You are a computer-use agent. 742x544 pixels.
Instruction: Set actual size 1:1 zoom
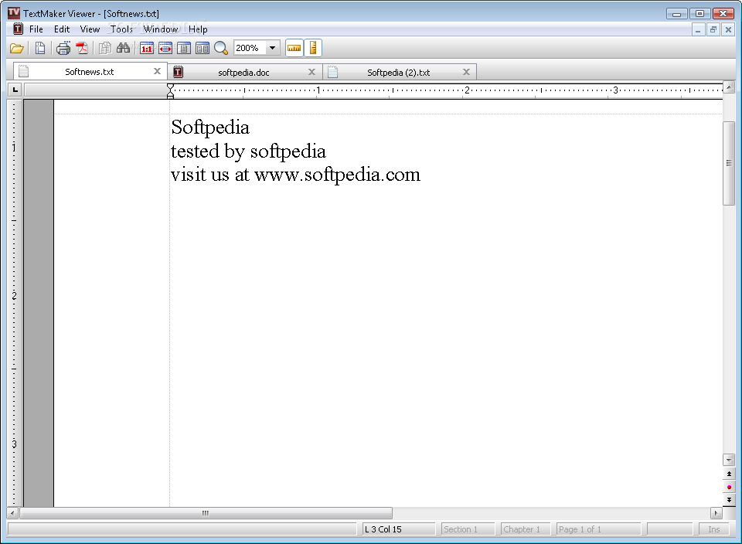147,48
